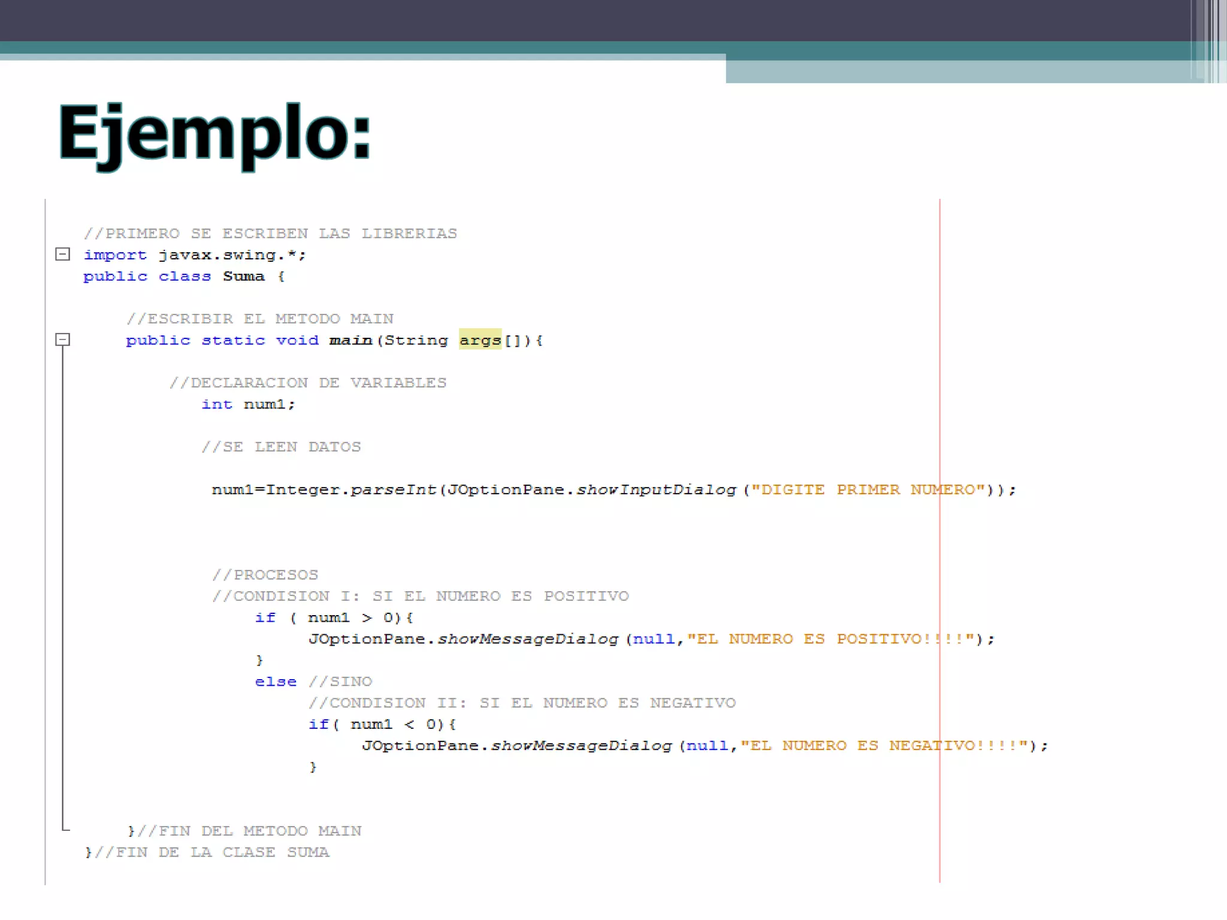Click the highlighted args parameter

tap(480, 340)
